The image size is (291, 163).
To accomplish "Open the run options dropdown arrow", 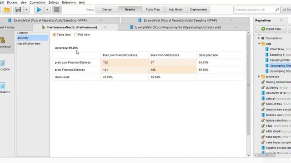I will (x=47, y=10).
